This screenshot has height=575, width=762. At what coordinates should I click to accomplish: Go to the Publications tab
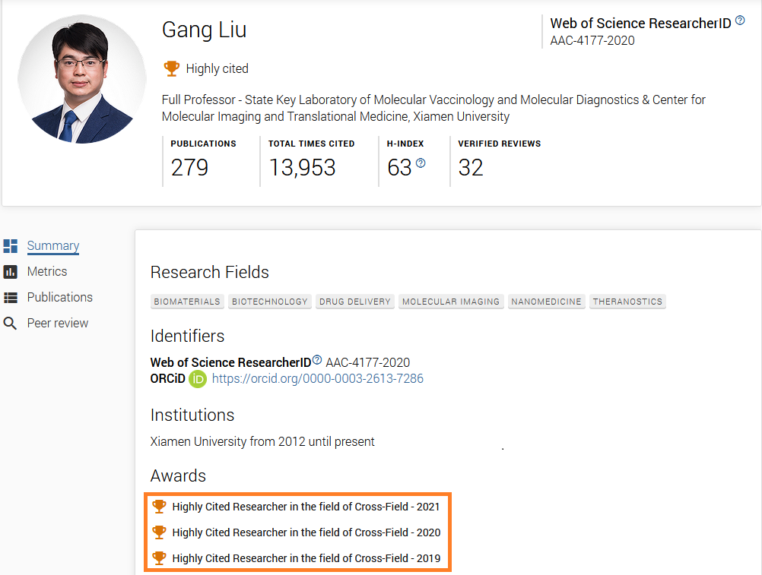click(x=60, y=298)
